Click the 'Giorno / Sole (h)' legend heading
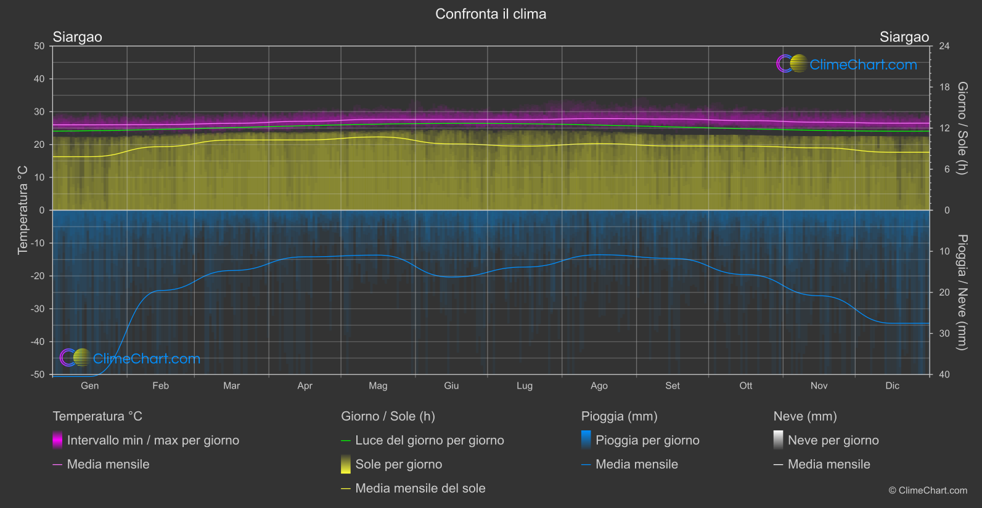 388,416
